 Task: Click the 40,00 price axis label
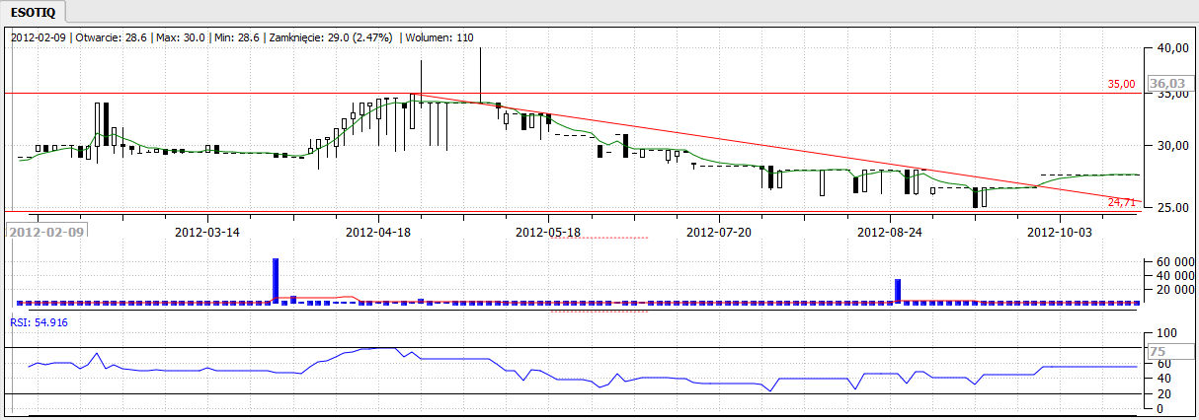[x=1172, y=47]
